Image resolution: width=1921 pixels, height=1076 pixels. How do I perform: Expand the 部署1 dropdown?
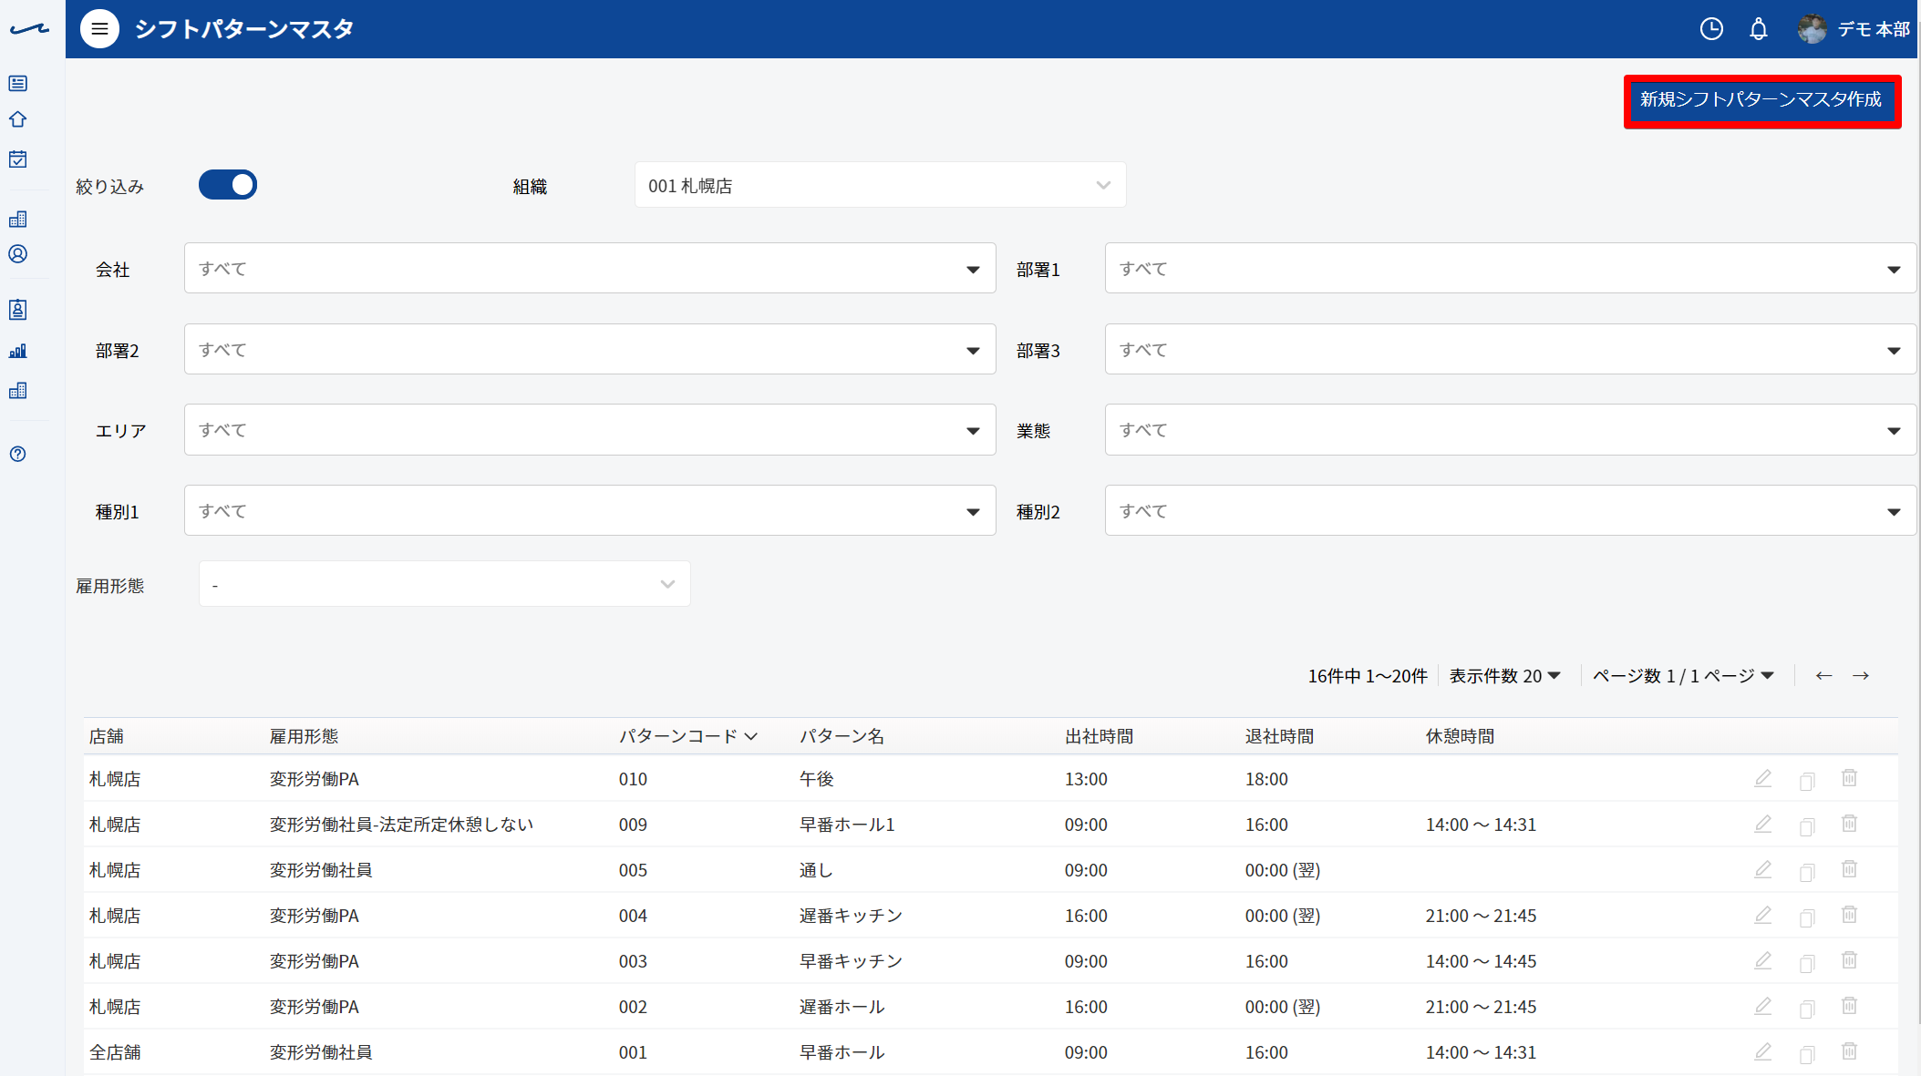(1510, 269)
